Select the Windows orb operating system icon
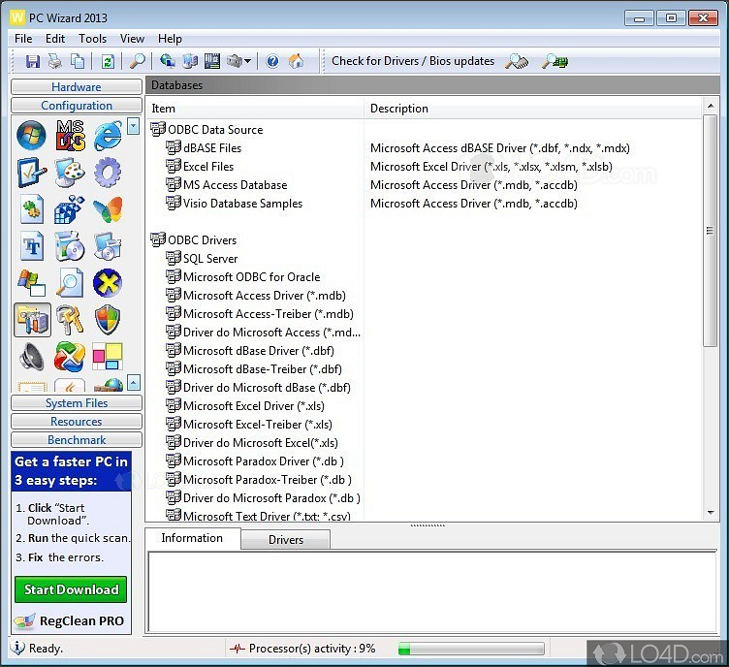 32,136
